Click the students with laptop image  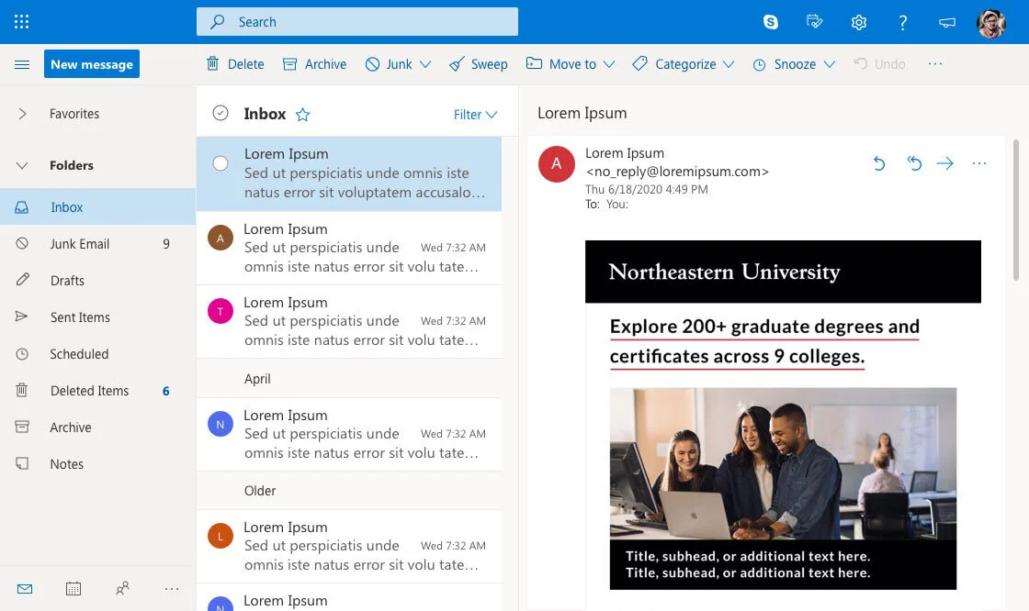pos(783,463)
